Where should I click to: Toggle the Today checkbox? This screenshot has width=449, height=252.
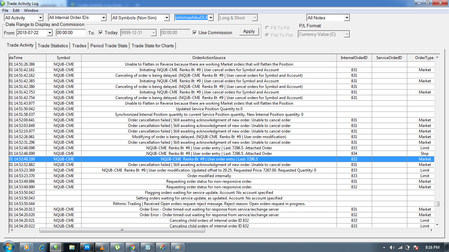(101, 32)
